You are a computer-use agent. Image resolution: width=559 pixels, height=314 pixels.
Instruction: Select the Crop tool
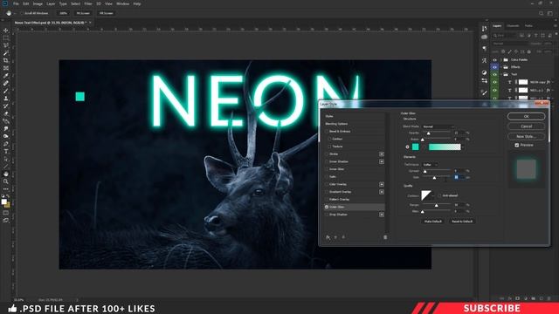(6, 60)
